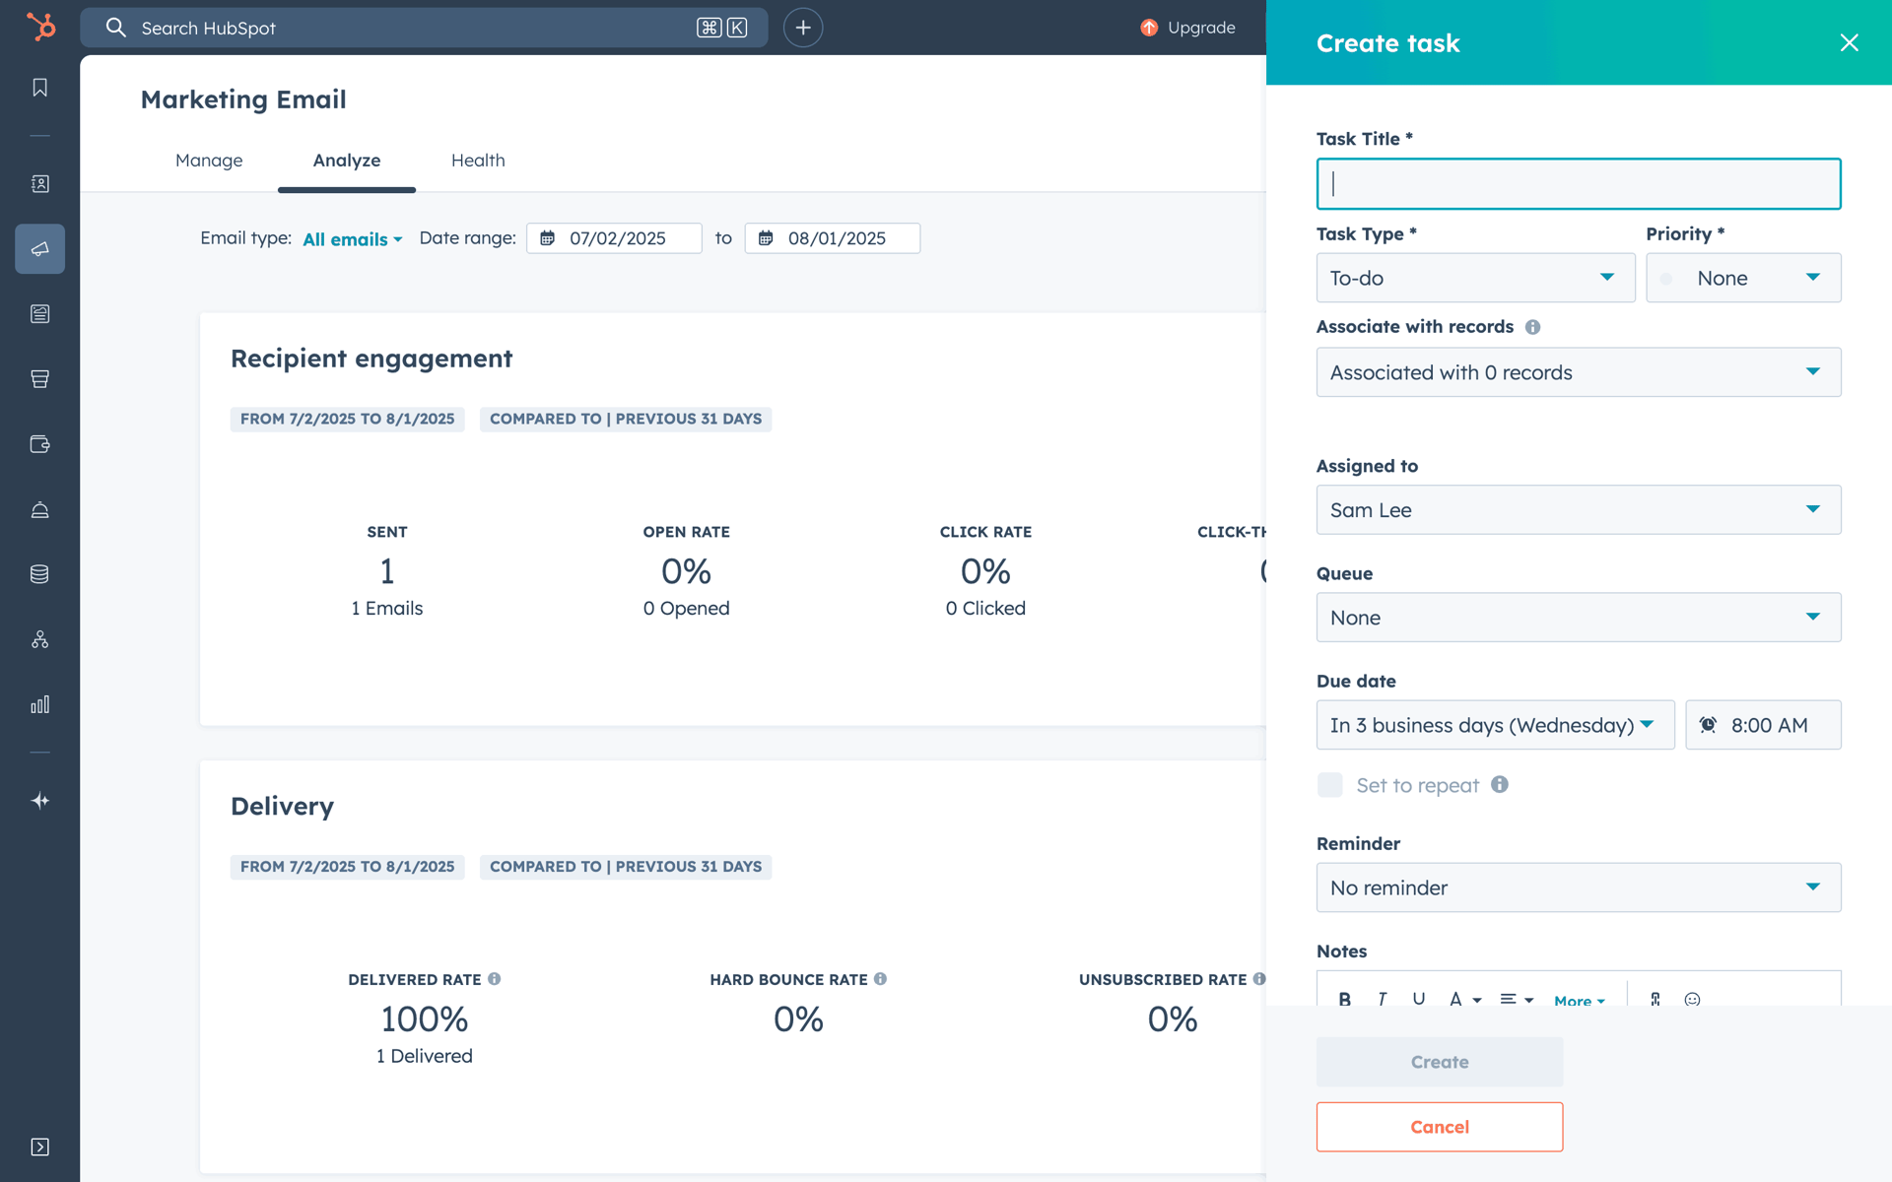Click the Search HubSpot field
1892x1182 pixels.
[424, 28]
